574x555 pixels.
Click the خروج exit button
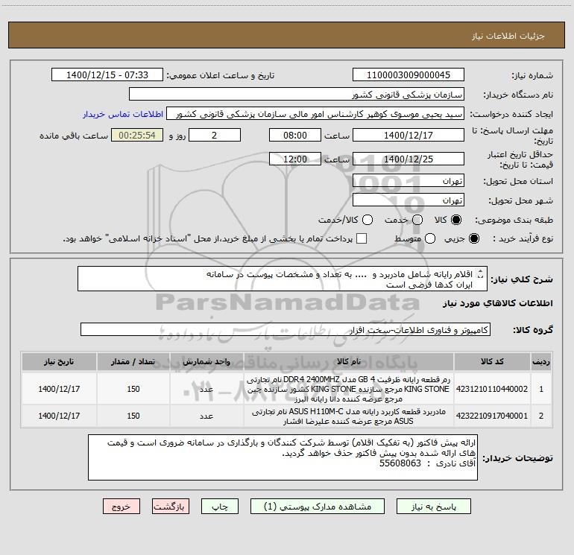(x=122, y=507)
